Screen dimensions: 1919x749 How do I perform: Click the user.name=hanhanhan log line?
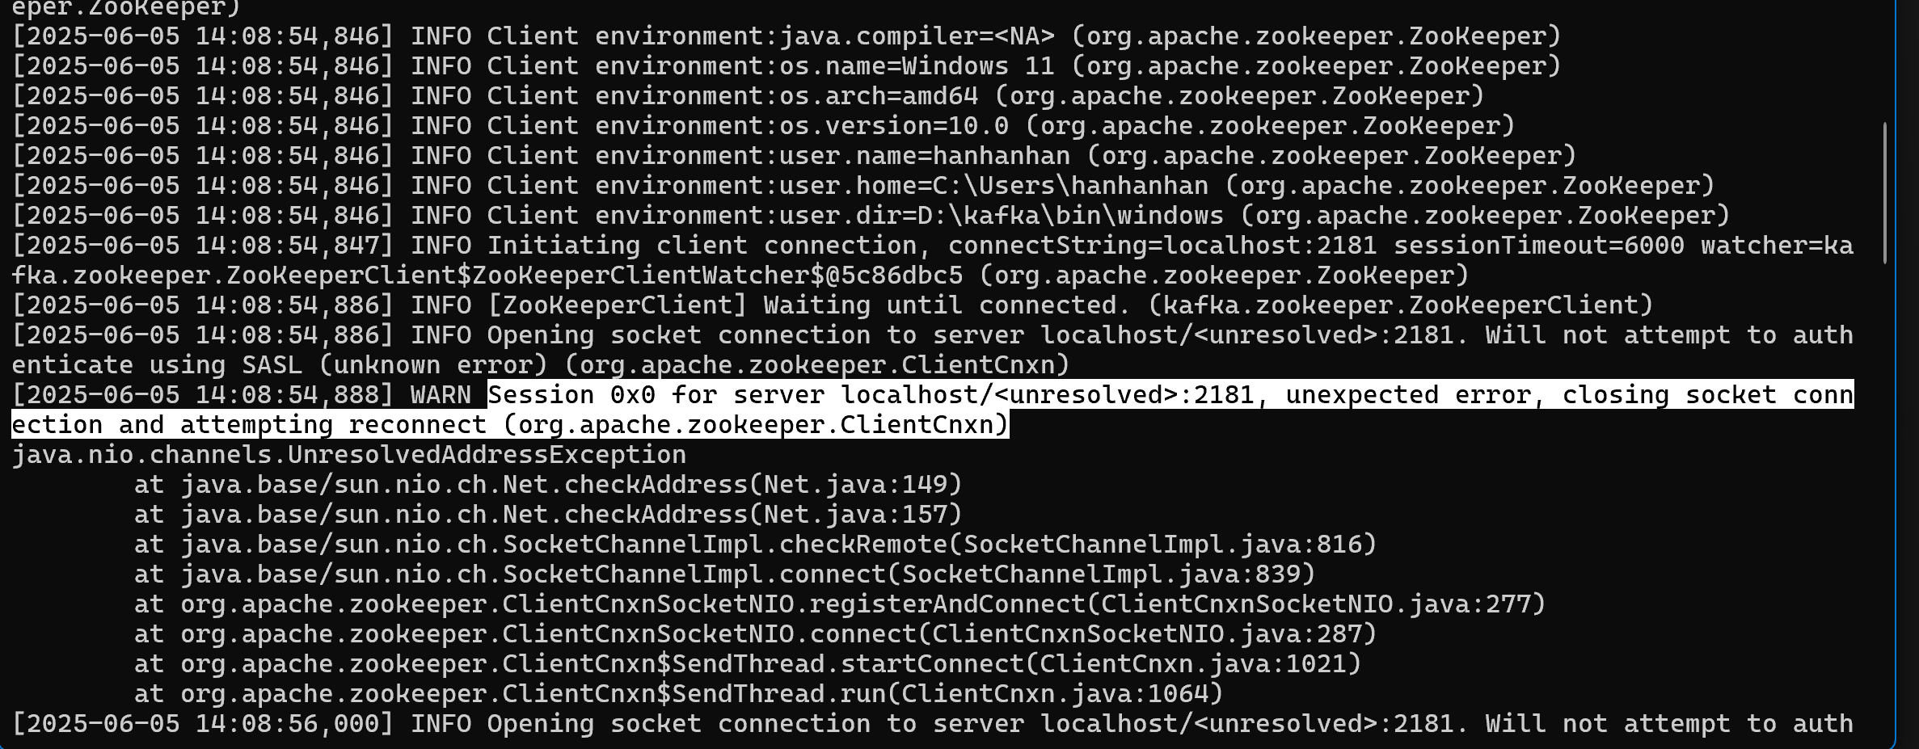(794, 156)
